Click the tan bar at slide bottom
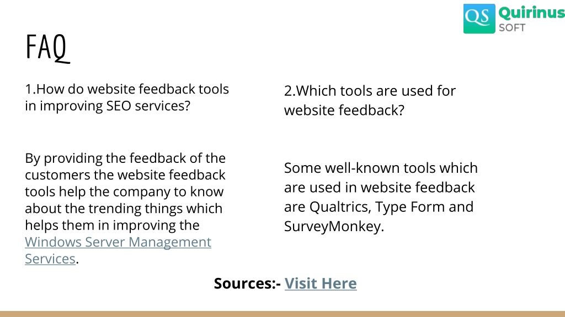Screen dimensions: 565x317 (282, 314)
